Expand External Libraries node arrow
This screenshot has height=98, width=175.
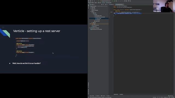pyautogui.click(x=90, y=28)
